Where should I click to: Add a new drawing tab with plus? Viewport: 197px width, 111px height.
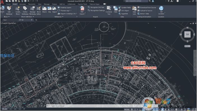[x=36, y=20]
